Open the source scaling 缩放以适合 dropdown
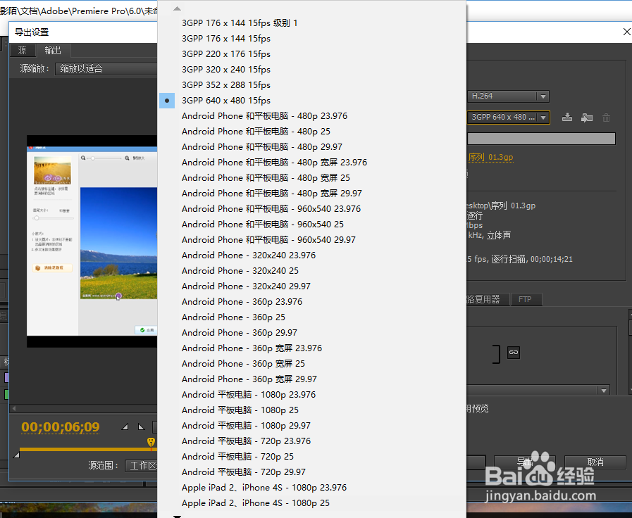 click(106, 68)
